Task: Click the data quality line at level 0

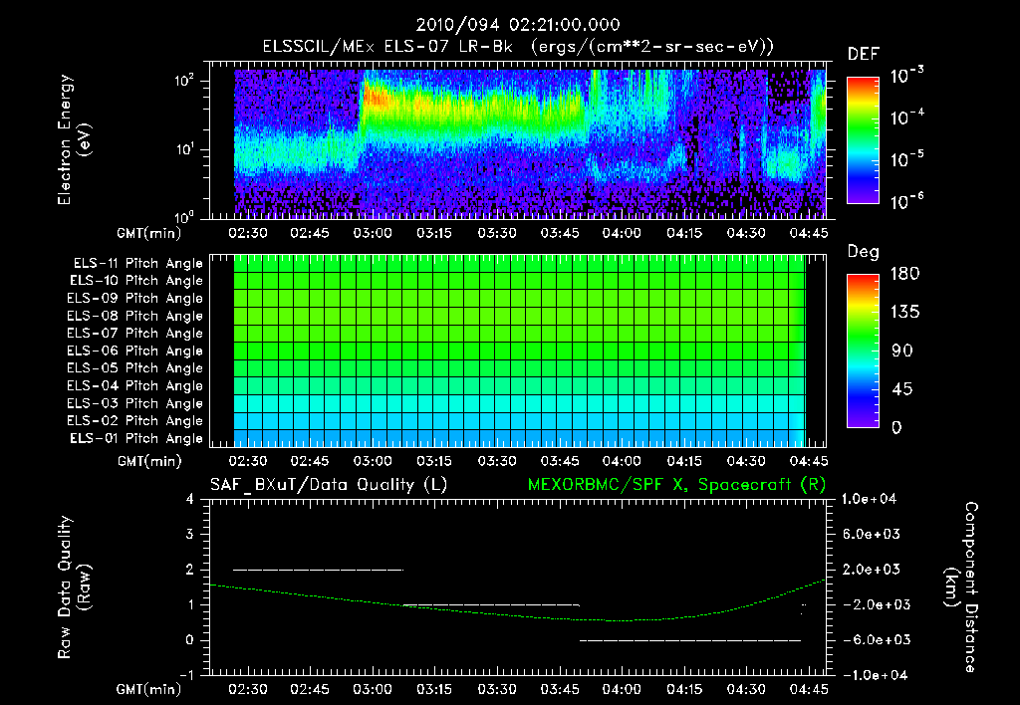Action: pos(690,640)
